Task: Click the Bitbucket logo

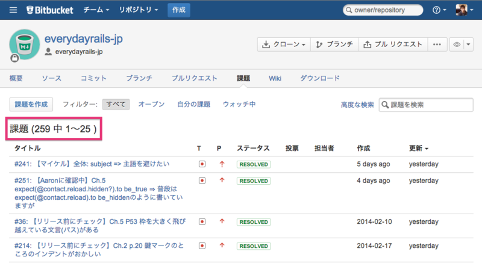Action: pyautogui.click(x=50, y=10)
